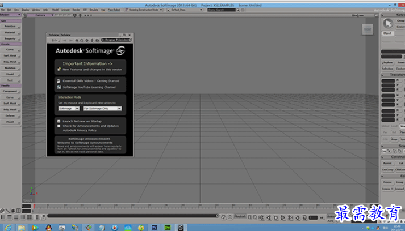
Task: Click the dark range slider below the timeline
Action: point(133,216)
